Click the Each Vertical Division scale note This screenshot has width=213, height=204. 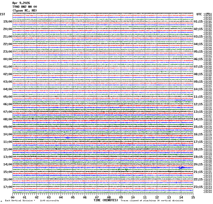click(x=32, y=200)
